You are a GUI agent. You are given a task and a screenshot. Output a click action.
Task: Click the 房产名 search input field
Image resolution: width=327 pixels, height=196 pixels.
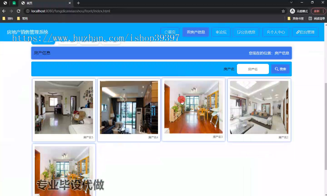[253, 69]
